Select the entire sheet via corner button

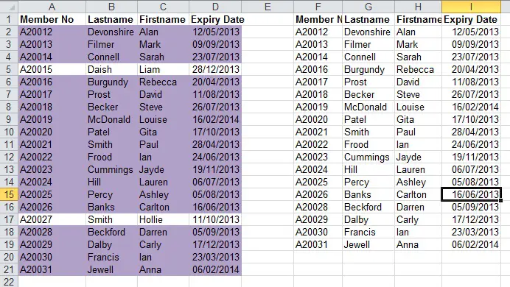pos(9,7)
